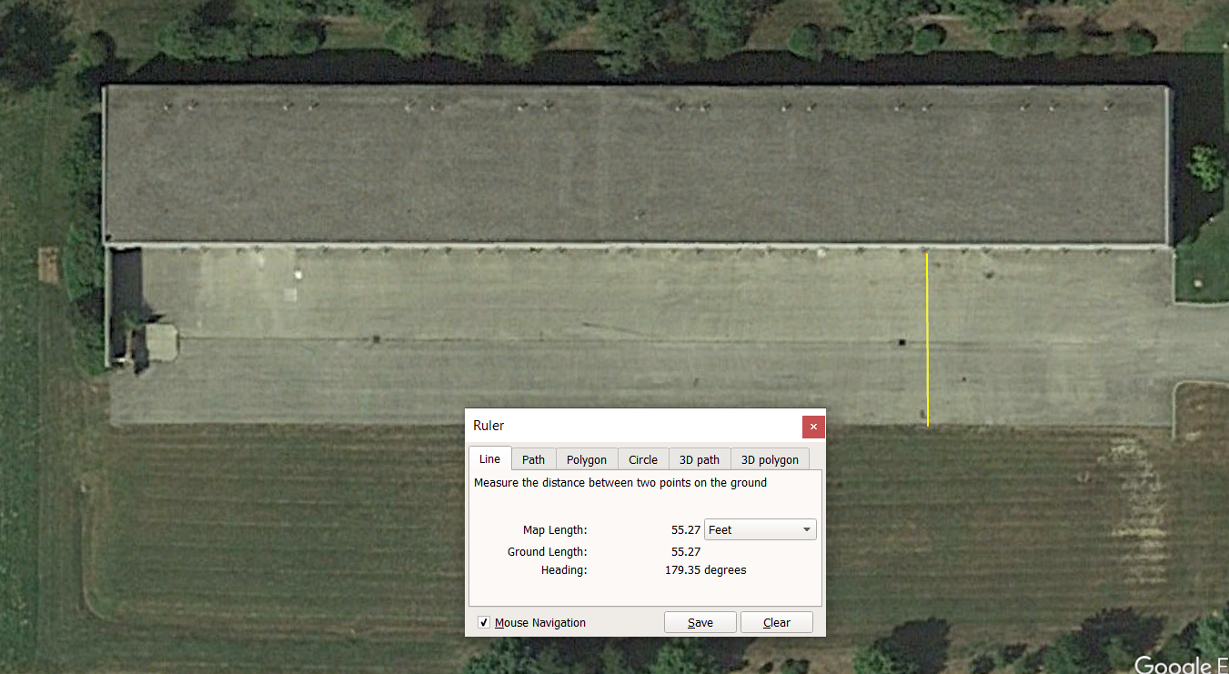Click the bottom end of the yellow ruler line
This screenshot has width=1229, height=674.
[928, 425]
